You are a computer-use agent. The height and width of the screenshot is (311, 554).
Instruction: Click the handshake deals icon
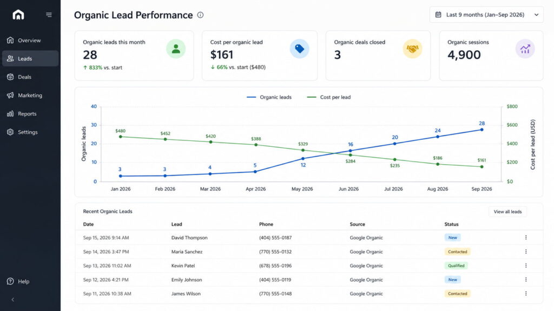(412, 49)
